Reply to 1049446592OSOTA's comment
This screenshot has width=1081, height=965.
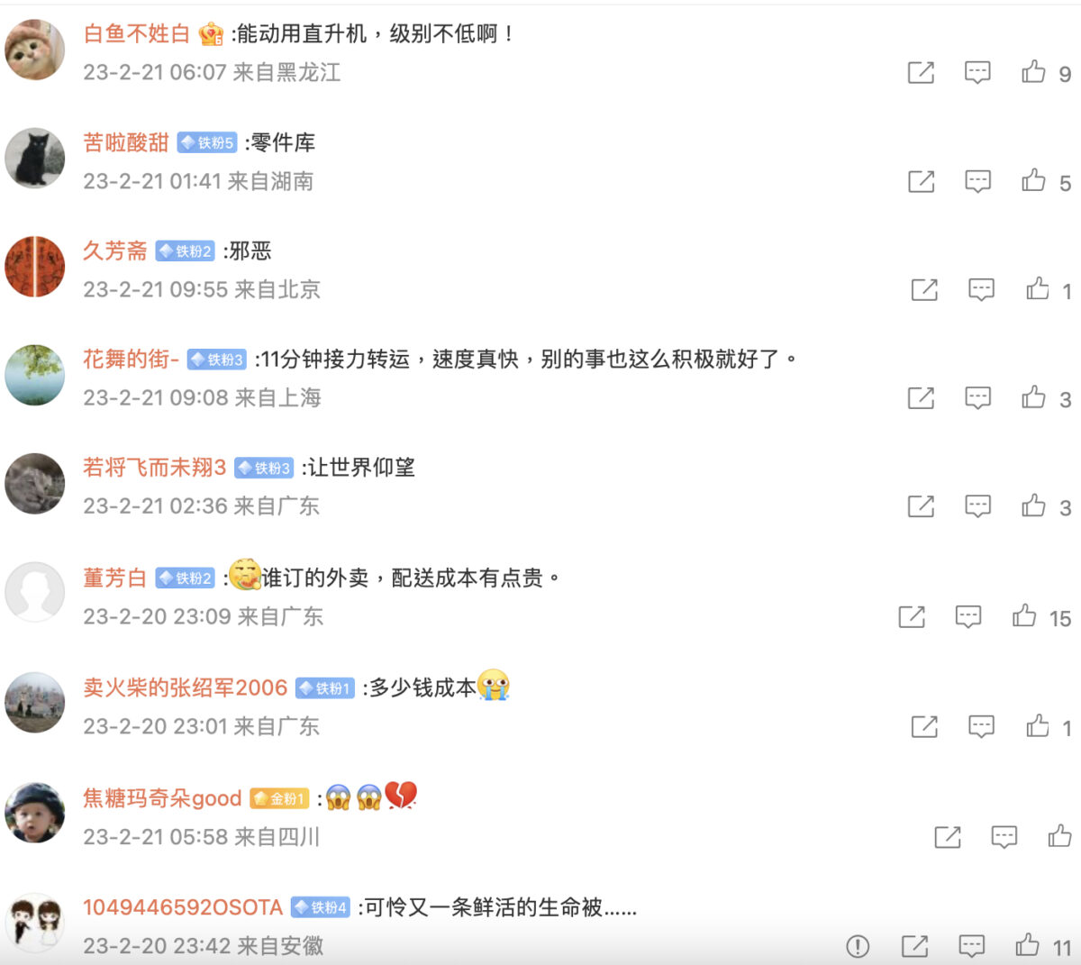971,946
